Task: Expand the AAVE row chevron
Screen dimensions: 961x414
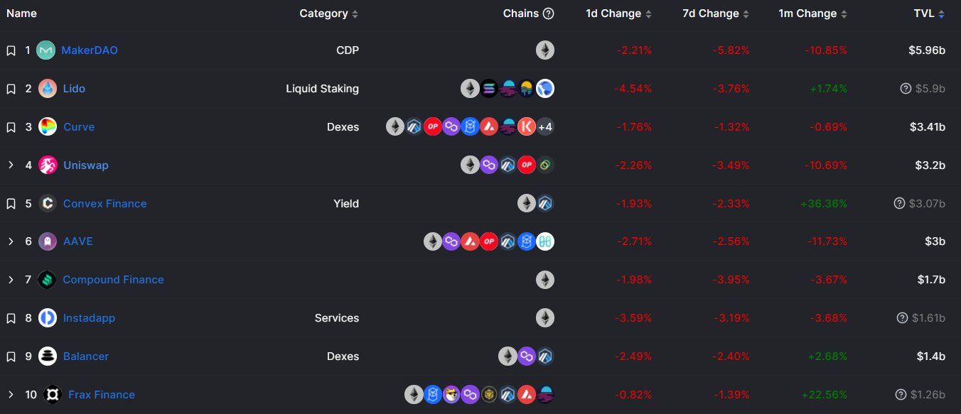Action: click(11, 241)
